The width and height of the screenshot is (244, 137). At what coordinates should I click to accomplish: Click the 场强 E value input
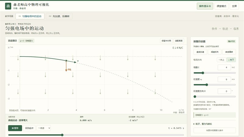point(224,67)
